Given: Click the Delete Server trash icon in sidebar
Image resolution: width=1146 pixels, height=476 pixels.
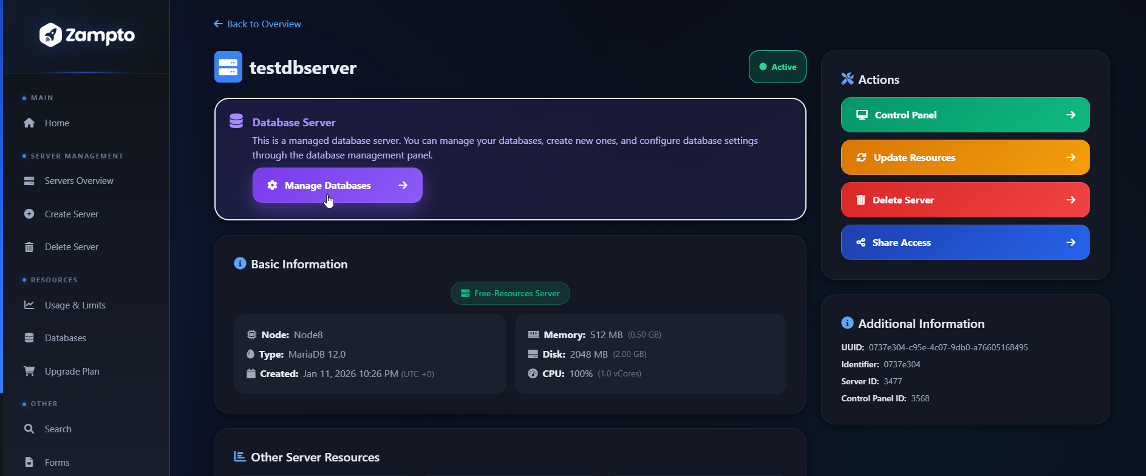Looking at the screenshot, I should (29, 247).
